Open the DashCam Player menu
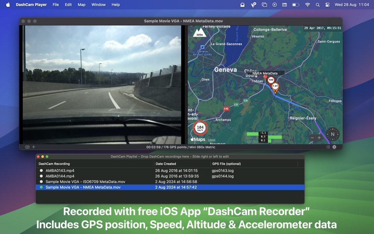 31,5
